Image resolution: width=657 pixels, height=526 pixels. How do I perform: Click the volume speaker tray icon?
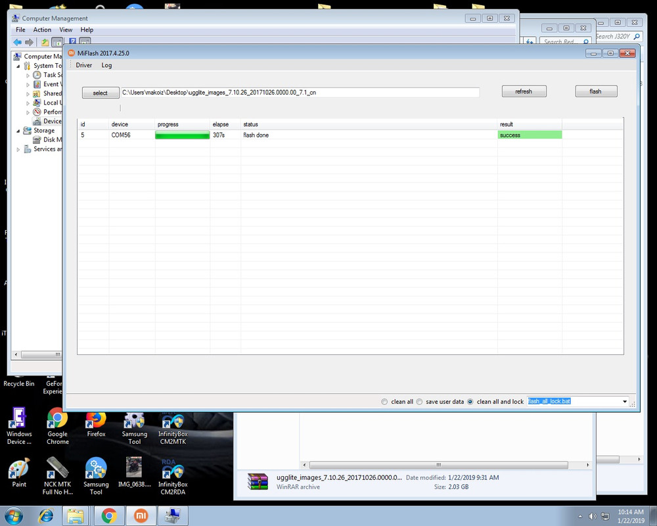[593, 516]
